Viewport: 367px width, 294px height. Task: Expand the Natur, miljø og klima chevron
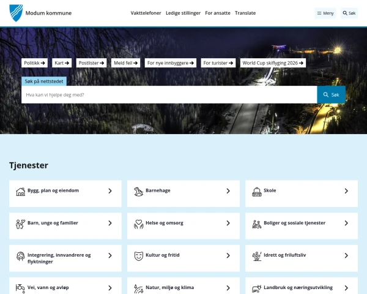click(228, 288)
